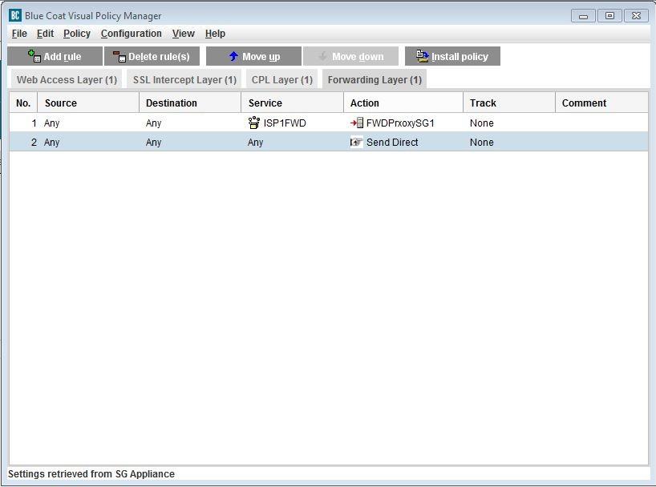
Task: Click the Blue Coat Visual Policy Manager title
Action: (93, 16)
